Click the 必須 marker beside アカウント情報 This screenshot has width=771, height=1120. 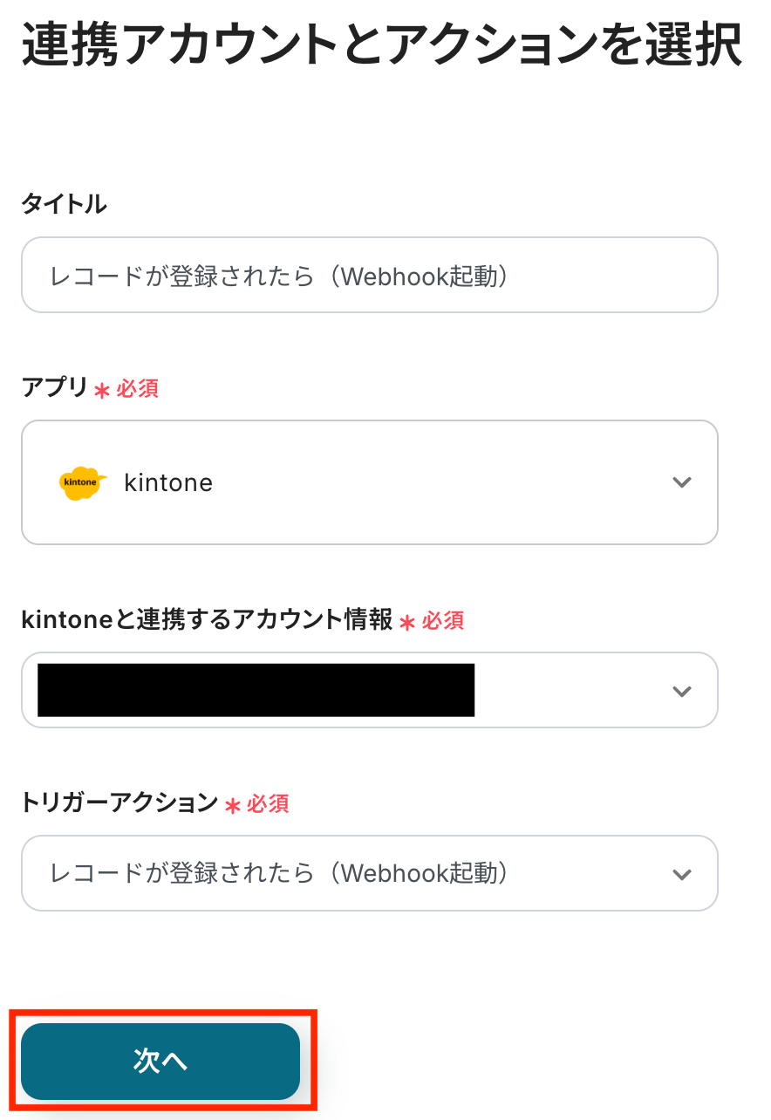point(443,621)
